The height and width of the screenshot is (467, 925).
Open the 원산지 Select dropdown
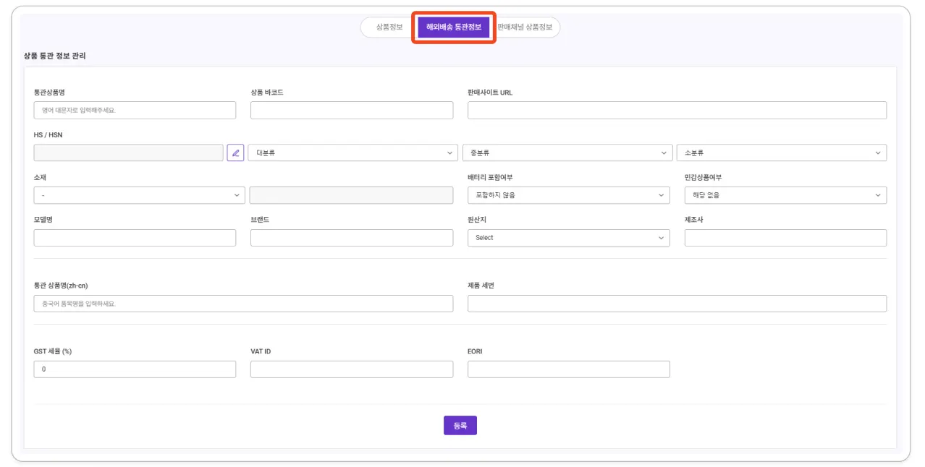click(x=568, y=238)
